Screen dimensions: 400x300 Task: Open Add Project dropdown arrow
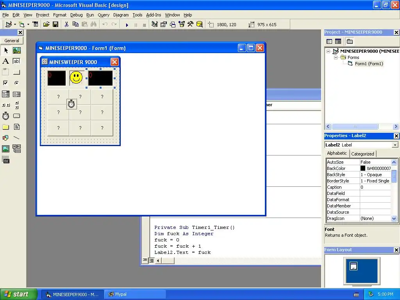(x=15, y=25)
